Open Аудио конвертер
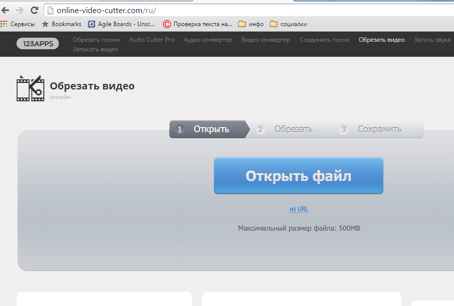This screenshot has height=306, width=454. tap(208, 40)
